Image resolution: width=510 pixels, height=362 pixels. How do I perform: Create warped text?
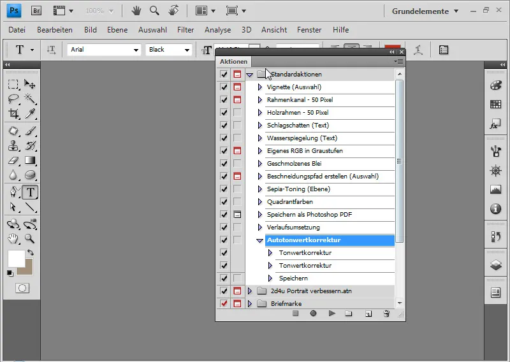[418, 50]
